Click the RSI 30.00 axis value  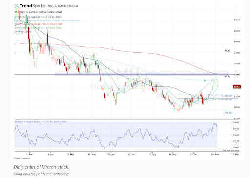click(236, 147)
